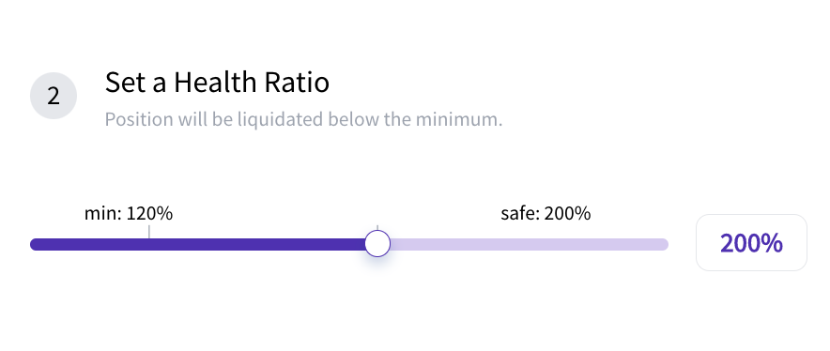Focus the 200% health ratio value box
Viewport: 830px width, 351px height.
[751, 243]
